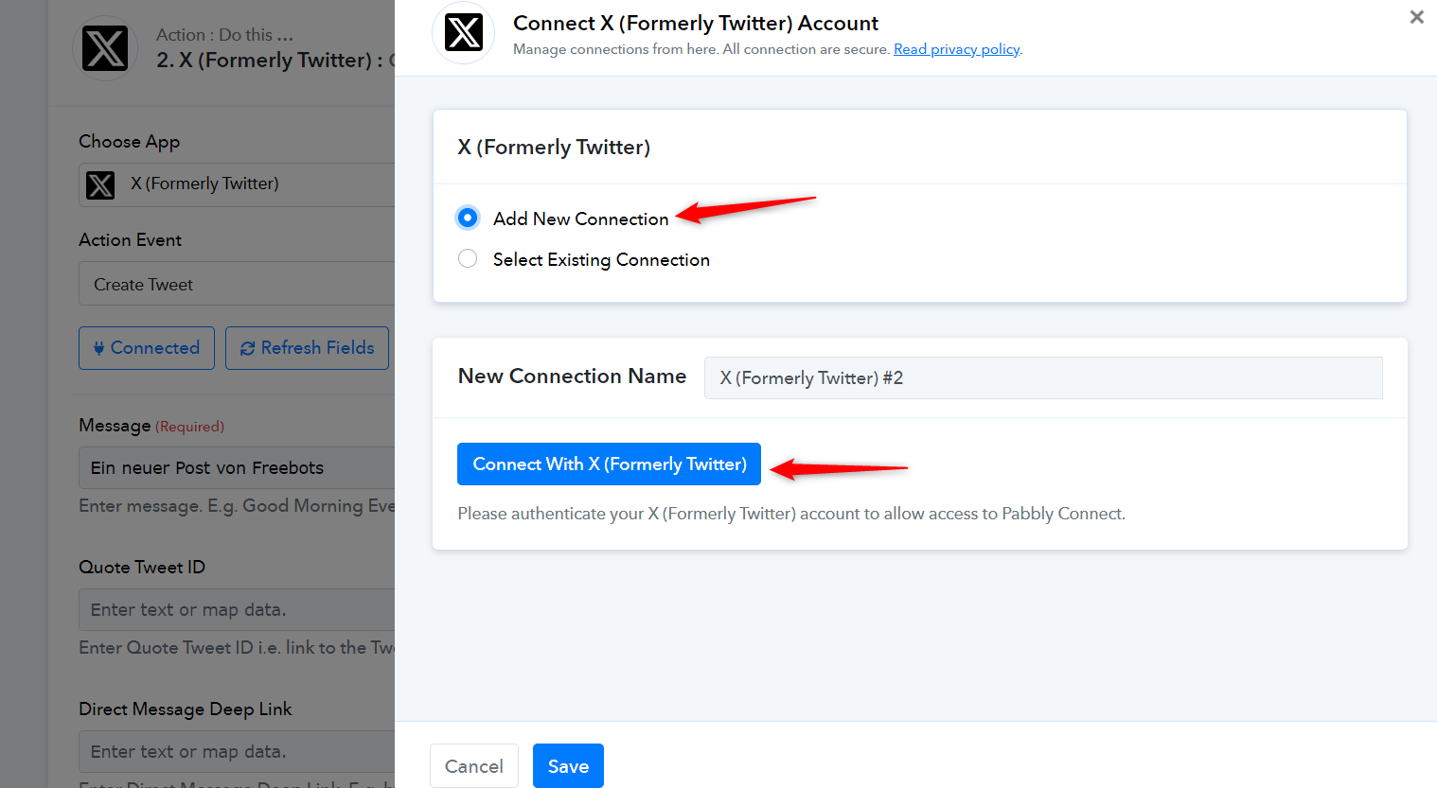The width and height of the screenshot is (1437, 788).
Task: Select Add New Connection radio button
Action: (x=468, y=218)
